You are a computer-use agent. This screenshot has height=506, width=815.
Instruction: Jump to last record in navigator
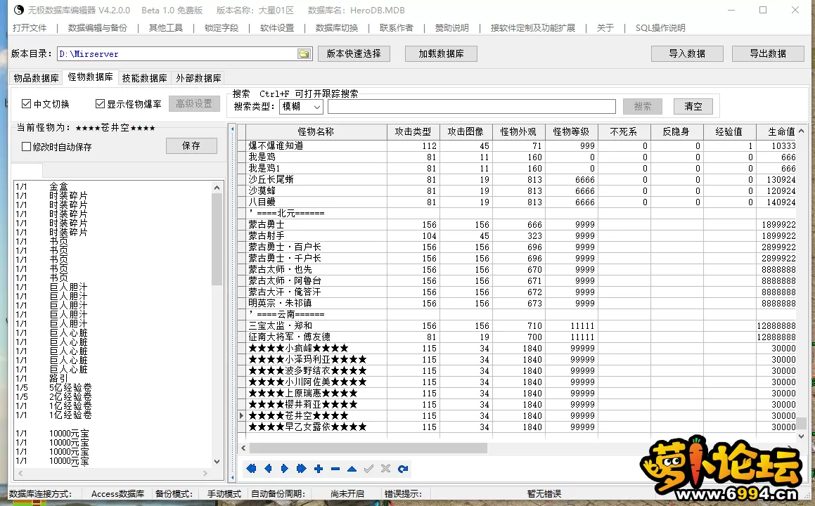[x=302, y=469]
